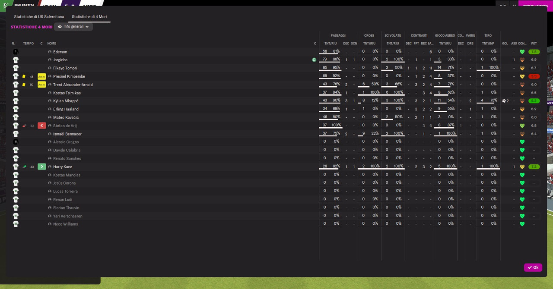Confirm with the Ok button

click(533, 267)
